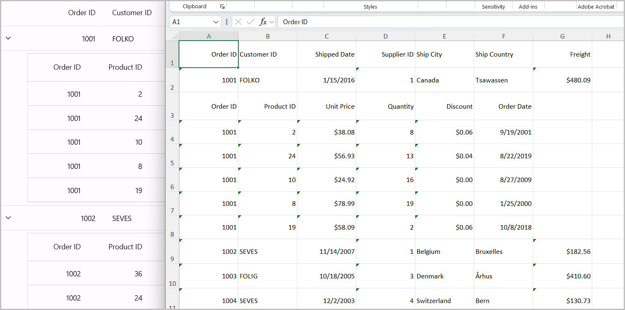The image size is (625, 310).
Task: Collapse the order 1001 group chevron
Action: click(8, 38)
